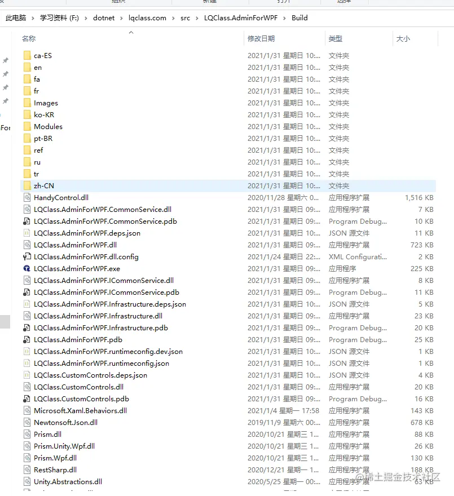Select LQClass.AdminForWPF.Infrastructure.deps.json file name
This screenshot has height=496, width=454.
pos(110,304)
